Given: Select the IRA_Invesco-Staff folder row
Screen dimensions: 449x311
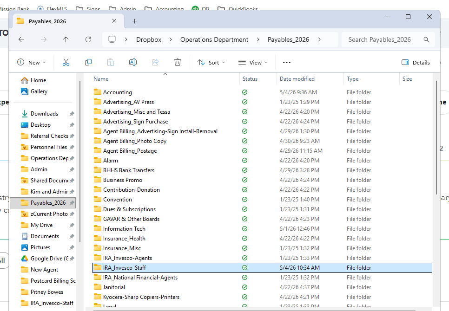Looking at the screenshot, I should (262, 267).
